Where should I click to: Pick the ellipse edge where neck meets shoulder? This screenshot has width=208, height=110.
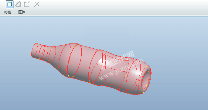pyautogui.click(x=52, y=54)
